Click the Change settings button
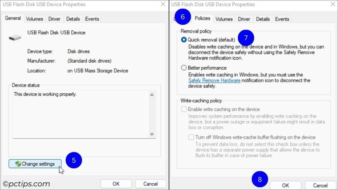Image resolution: width=338 pixels, height=190 pixels. [35, 164]
